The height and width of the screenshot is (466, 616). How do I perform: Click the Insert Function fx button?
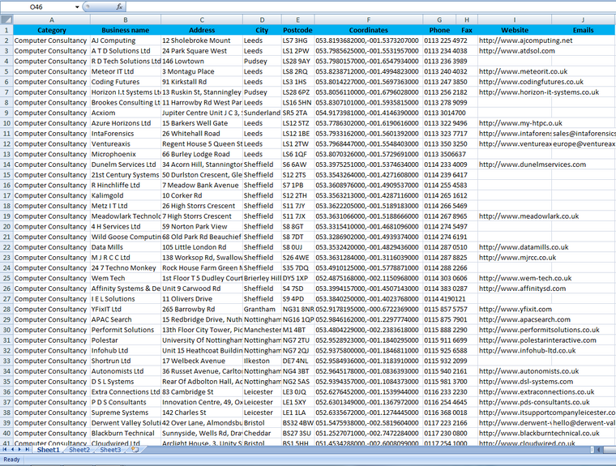(x=119, y=6)
